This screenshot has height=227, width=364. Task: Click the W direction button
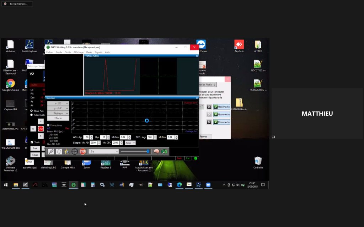pyautogui.click(x=33, y=128)
